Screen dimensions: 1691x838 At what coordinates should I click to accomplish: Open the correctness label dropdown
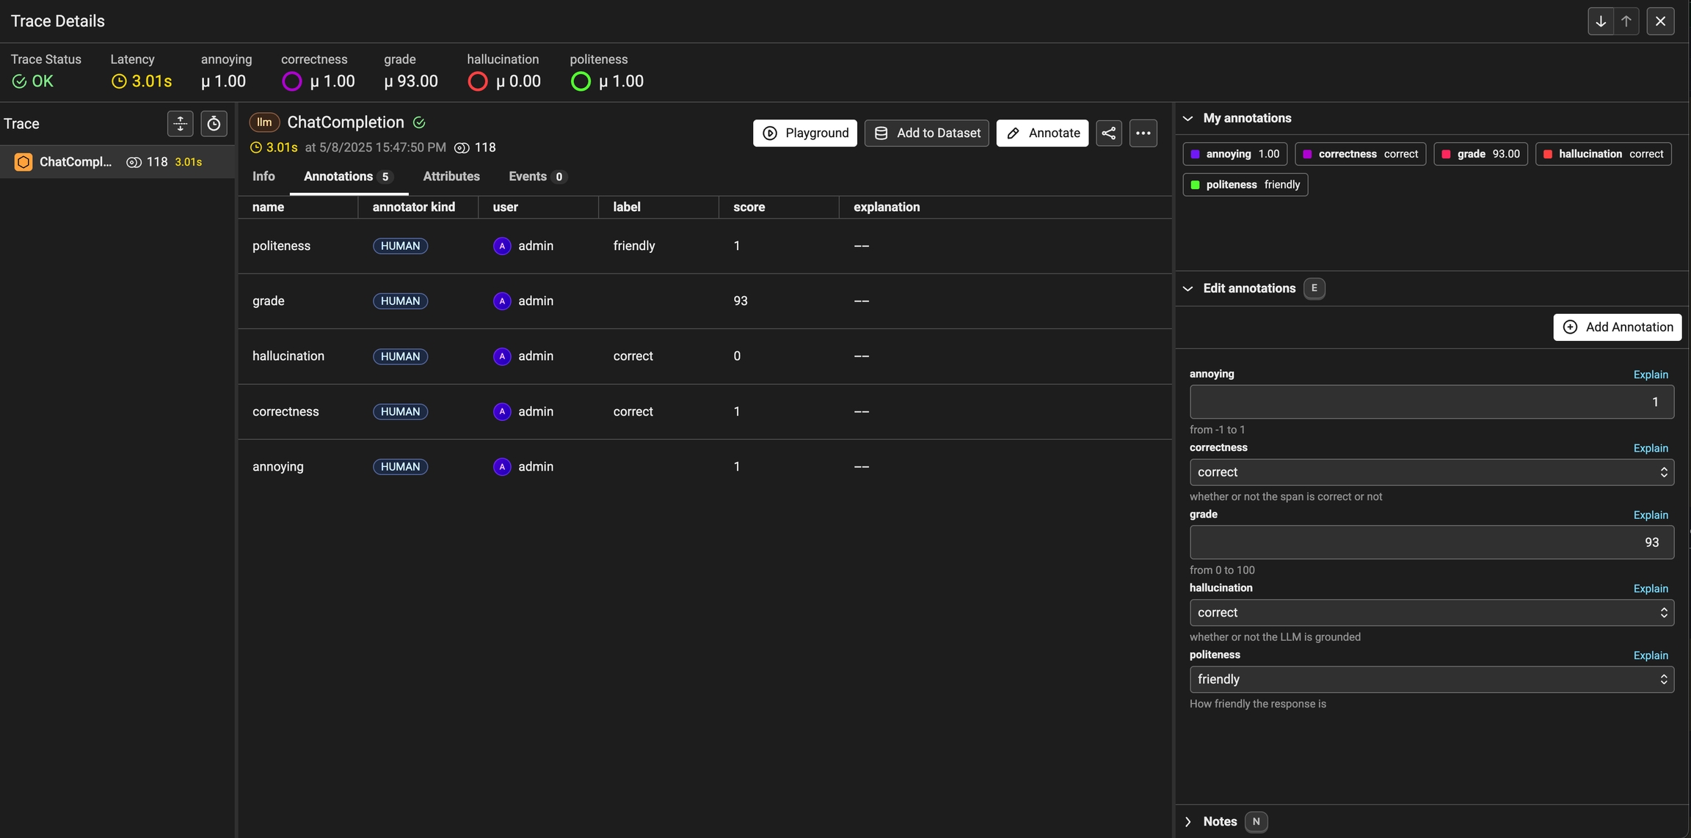click(x=1430, y=472)
